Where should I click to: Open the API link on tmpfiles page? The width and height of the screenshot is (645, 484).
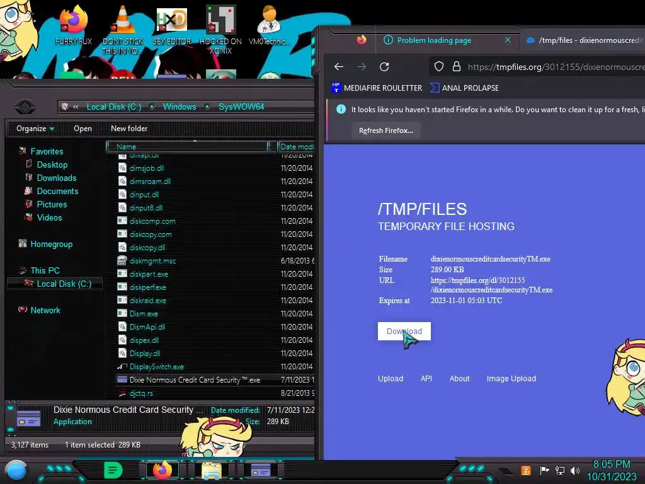pos(426,378)
